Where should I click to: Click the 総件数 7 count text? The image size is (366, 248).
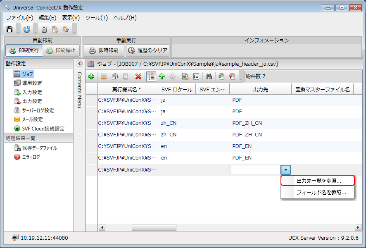256,76
